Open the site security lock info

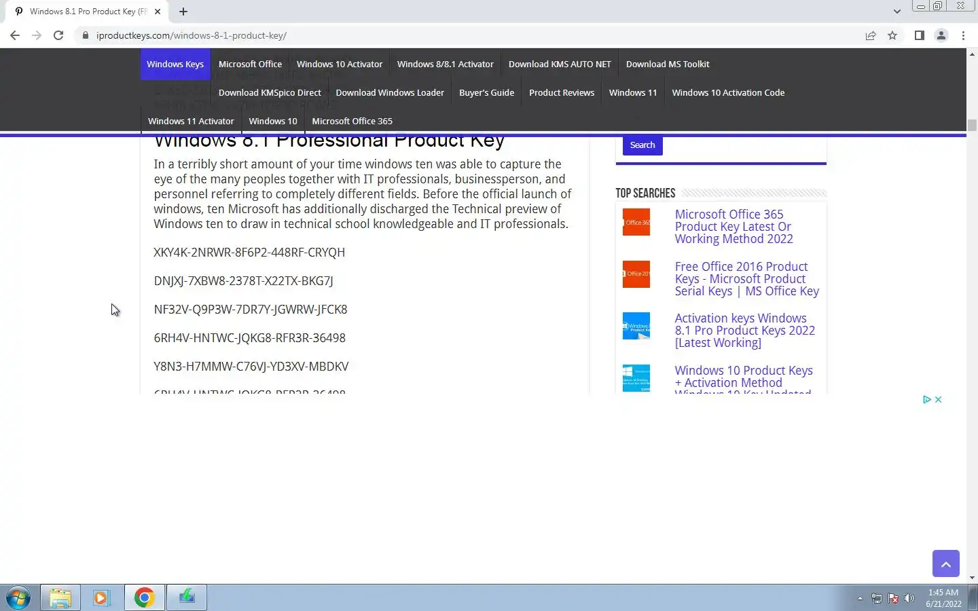point(86,35)
